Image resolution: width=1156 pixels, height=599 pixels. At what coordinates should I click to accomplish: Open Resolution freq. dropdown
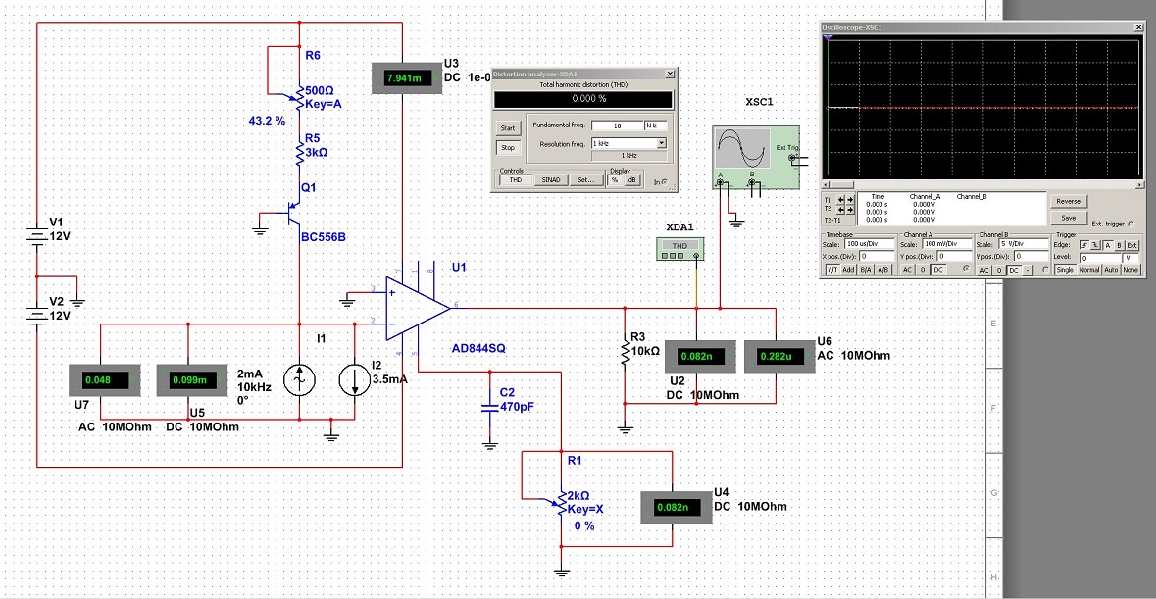click(661, 143)
